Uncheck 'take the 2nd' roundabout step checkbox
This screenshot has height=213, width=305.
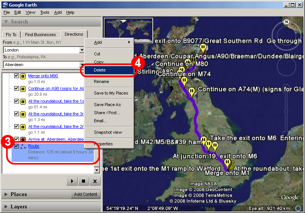pyautogui.click(x=17, y=126)
